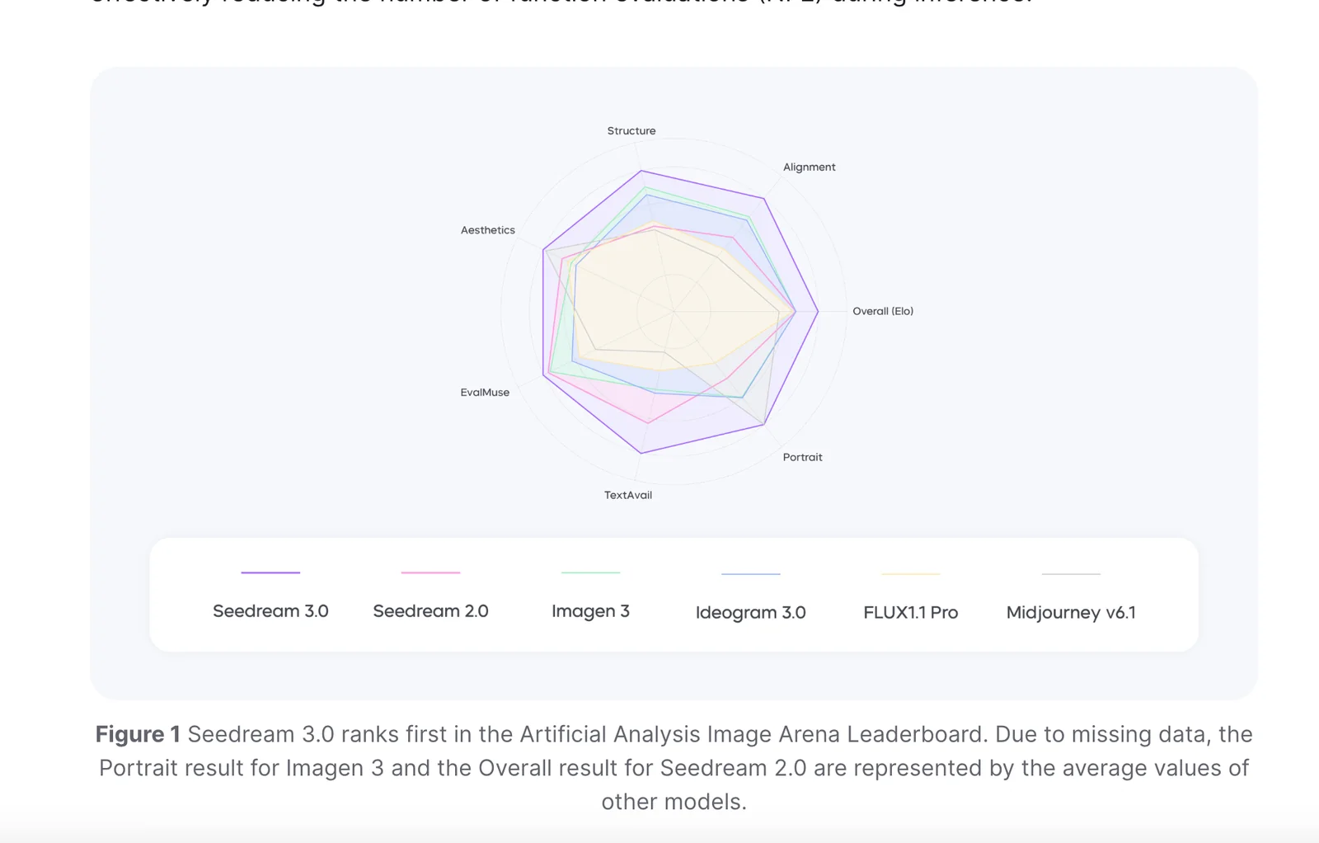This screenshot has height=843, width=1319.
Task: Click the EvalMuse axis label
Action: click(485, 393)
